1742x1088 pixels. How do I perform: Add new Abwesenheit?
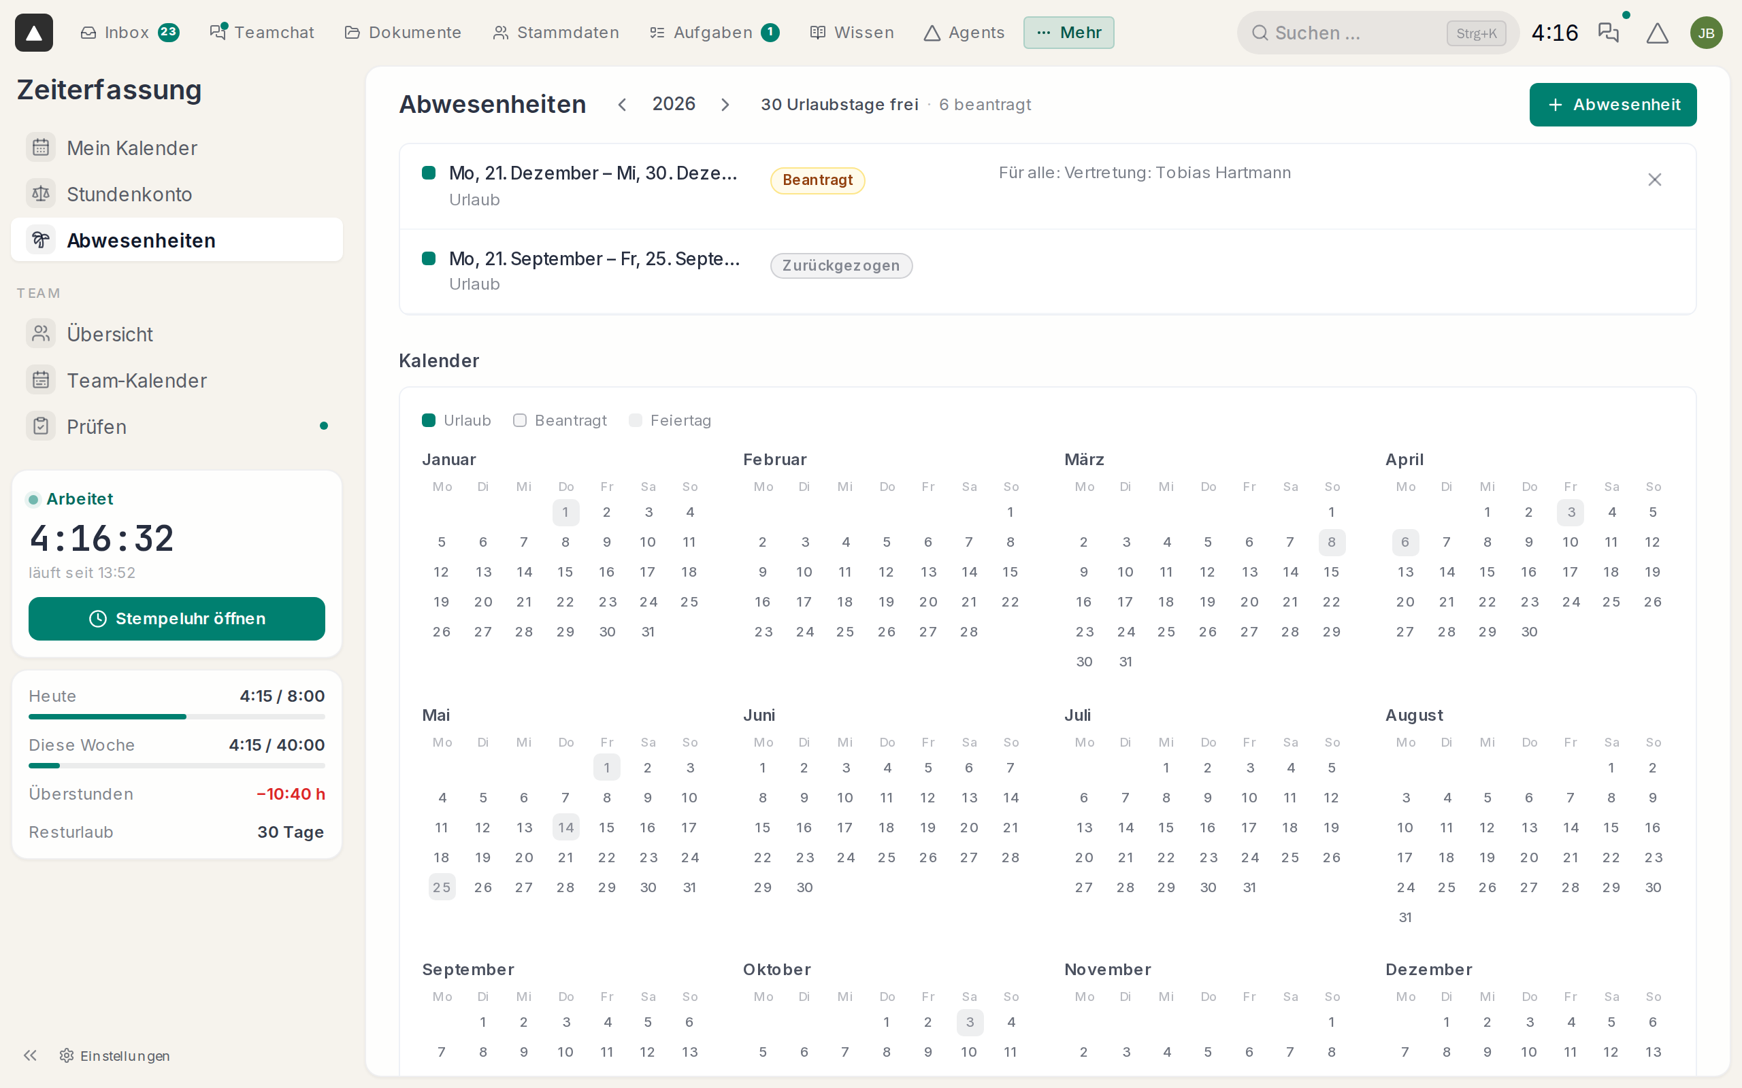(x=1613, y=104)
